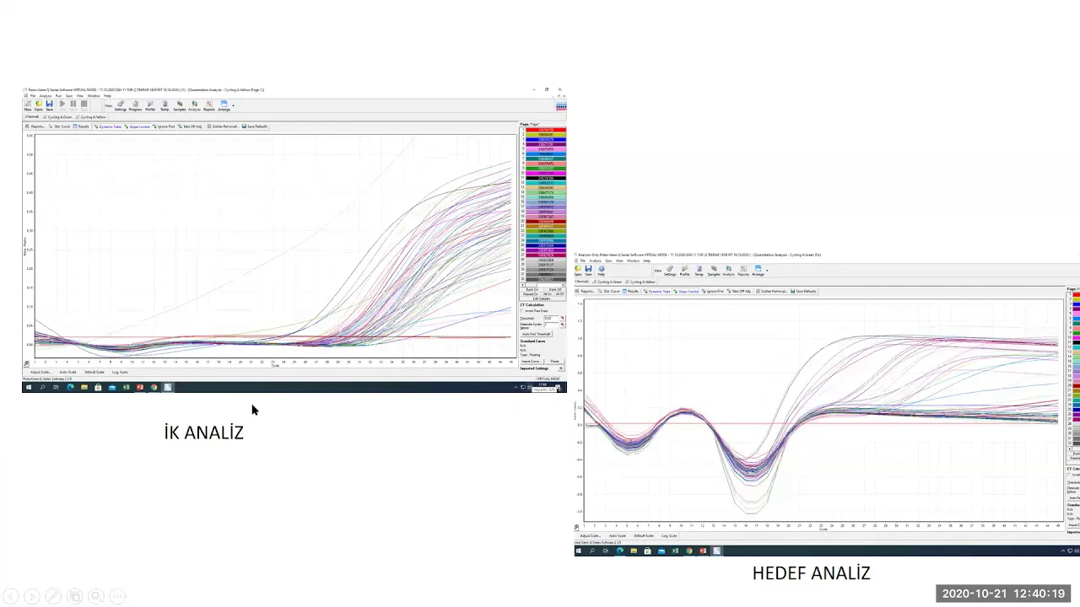Click Open icon in IK ANALIZ window
The image size is (1080, 607).
38,105
